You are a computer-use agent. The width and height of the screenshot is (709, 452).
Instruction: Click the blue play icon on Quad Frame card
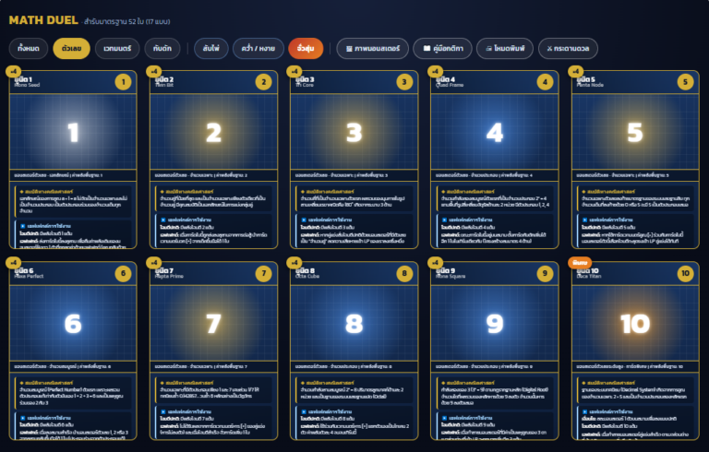point(444,220)
